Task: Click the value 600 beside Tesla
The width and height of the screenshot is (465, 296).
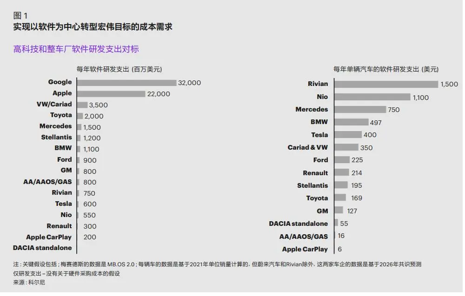Action: 90,204
